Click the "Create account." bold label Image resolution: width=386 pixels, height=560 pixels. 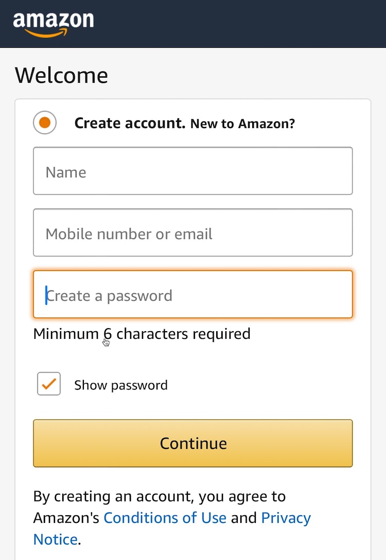(x=130, y=123)
